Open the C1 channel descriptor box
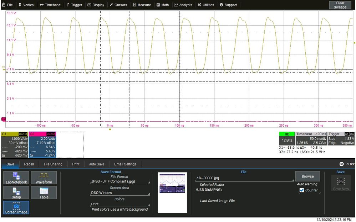 pos(15,145)
